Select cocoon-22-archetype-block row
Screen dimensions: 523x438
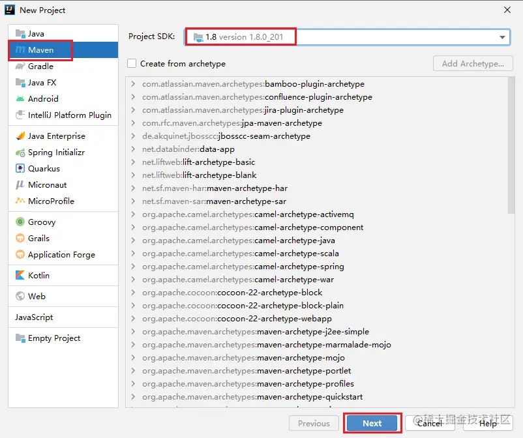tap(316, 293)
